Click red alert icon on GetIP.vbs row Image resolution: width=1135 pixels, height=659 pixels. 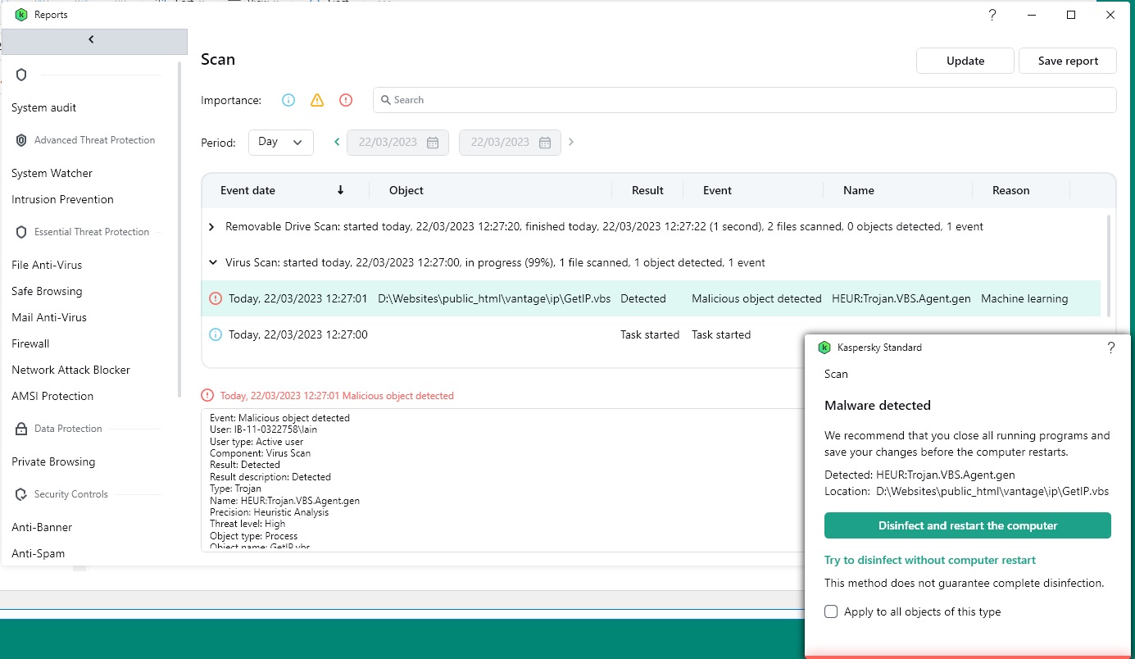point(216,298)
